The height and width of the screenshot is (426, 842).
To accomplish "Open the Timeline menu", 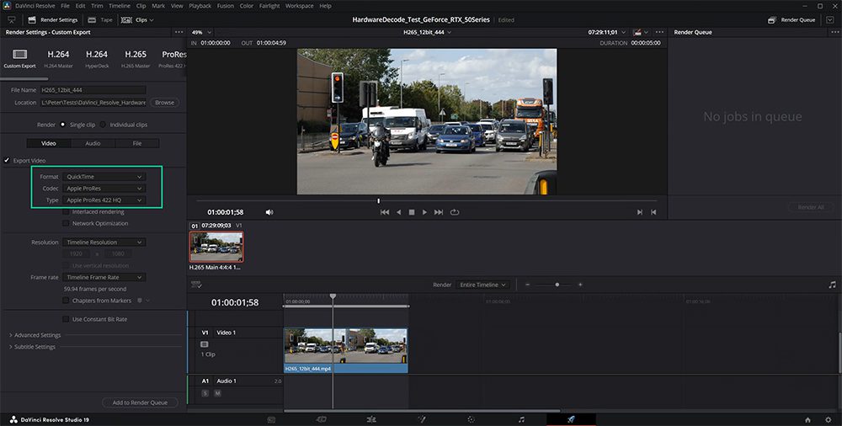I will (x=120, y=6).
